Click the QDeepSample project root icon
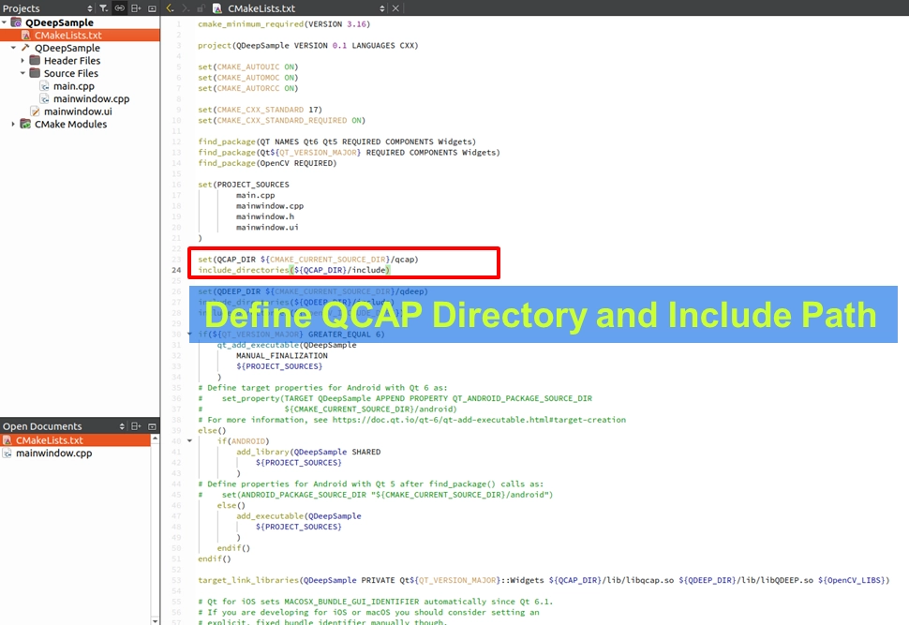 click(16, 22)
